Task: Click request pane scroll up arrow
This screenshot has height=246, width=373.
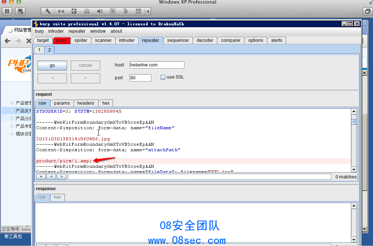Action: (x=354, y=111)
